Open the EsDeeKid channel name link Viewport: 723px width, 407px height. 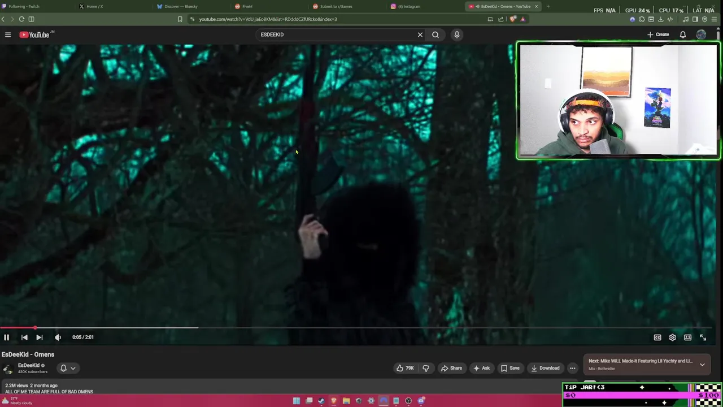coord(29,365)
